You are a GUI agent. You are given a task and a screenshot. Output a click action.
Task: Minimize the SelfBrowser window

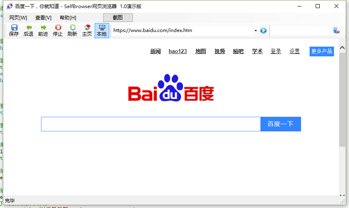(299, 6)
